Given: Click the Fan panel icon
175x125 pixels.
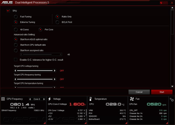Looking at the screenshot, I should [132, 99].
